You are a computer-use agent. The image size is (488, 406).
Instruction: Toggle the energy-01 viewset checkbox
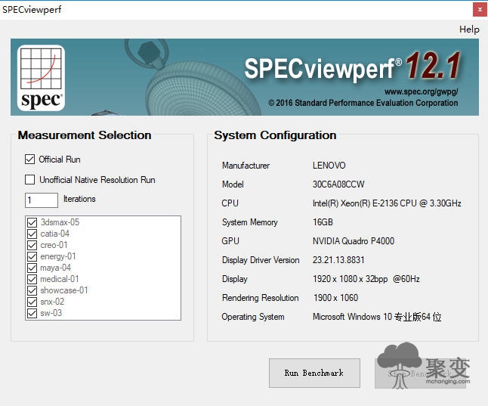tap(32, 256)
